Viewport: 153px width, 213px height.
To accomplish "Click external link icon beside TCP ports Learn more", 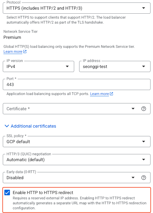I will tap(111, 94).
